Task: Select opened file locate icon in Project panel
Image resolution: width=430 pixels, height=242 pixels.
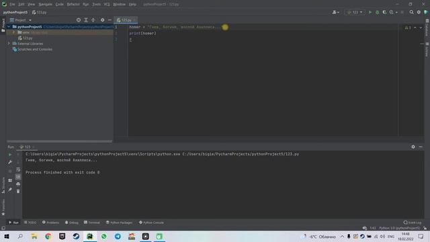Action: tap(79, 20)
